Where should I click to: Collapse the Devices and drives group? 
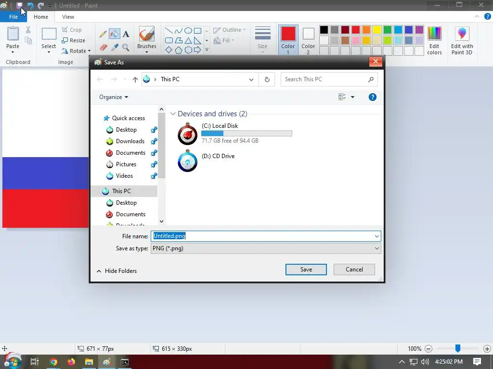click(173, 114)
